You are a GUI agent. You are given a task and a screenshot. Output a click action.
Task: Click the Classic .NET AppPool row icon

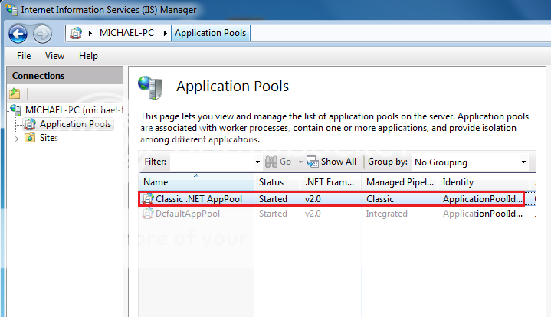click(x=148, y=199)
